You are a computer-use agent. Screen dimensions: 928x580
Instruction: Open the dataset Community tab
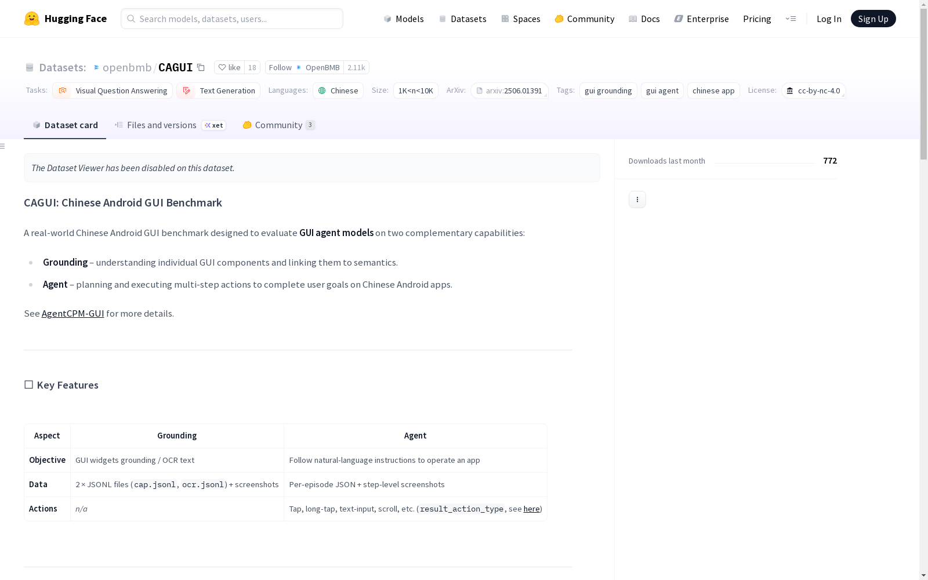[x=279, y=125]
